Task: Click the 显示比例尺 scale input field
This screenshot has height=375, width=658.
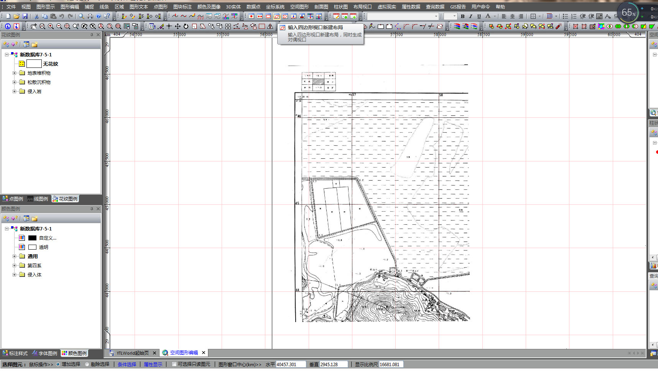Action: click(391, 364)
